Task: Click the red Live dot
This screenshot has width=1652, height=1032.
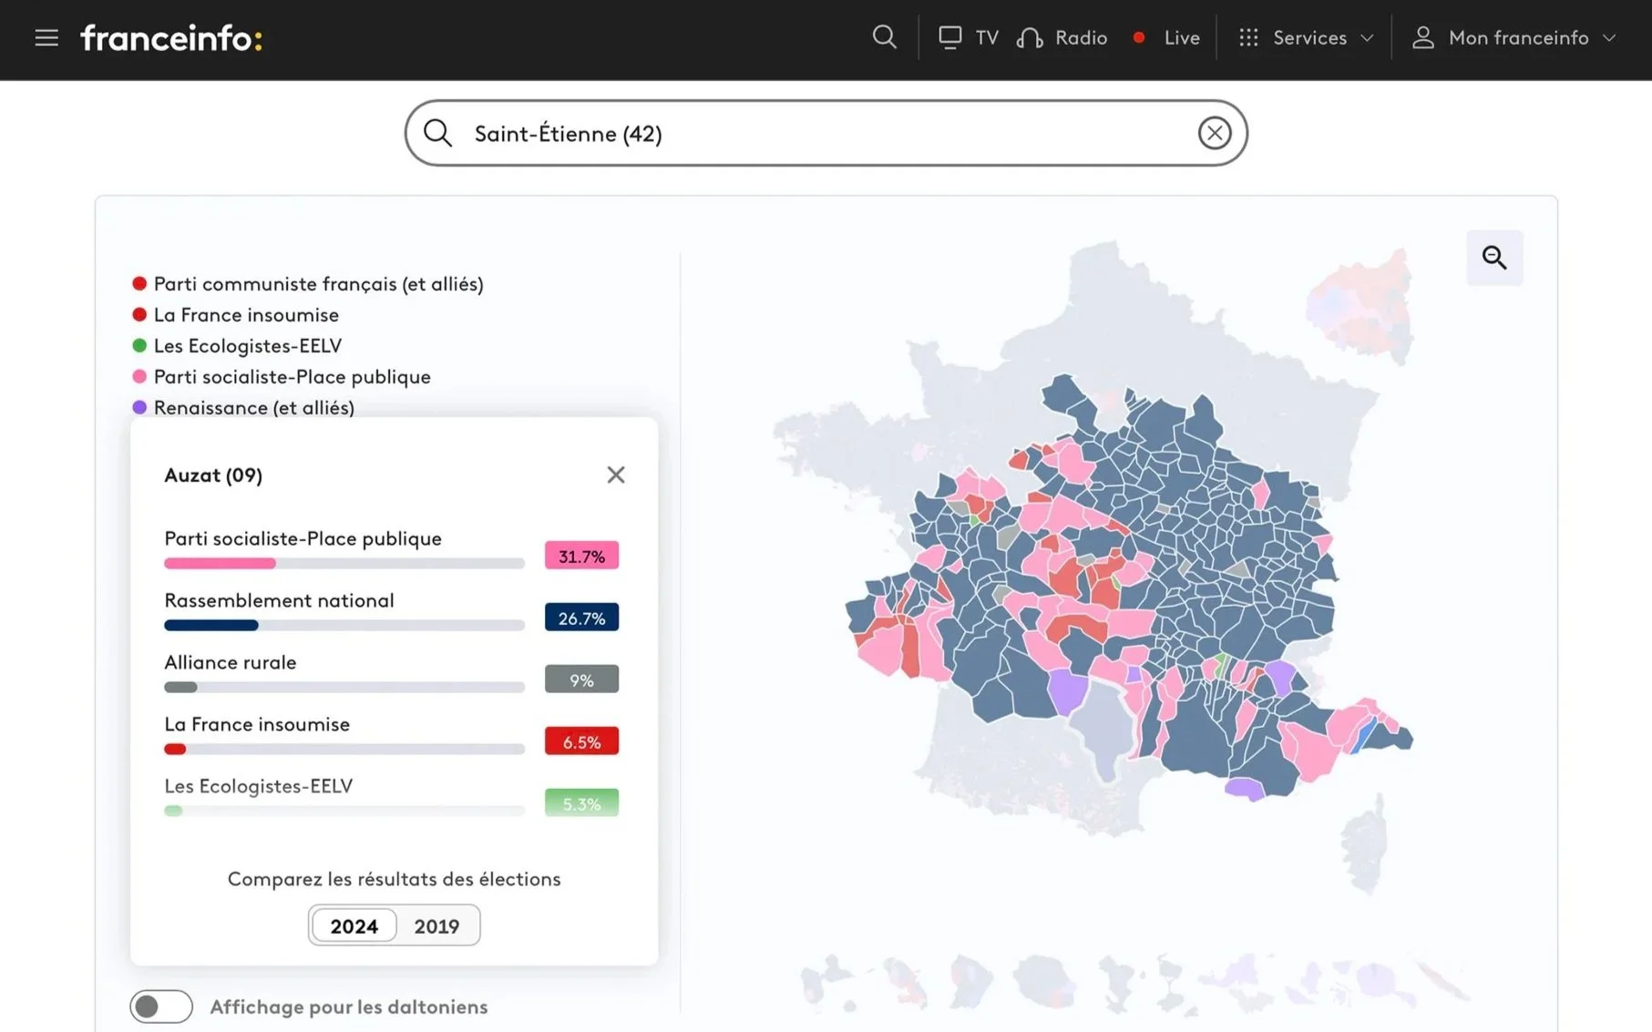Action: (1139, 38)
